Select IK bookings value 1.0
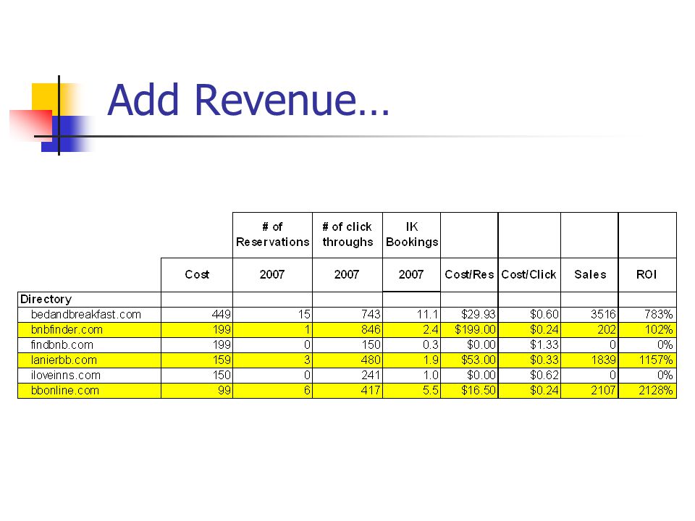Viewport: 695px width, 521px height. click(412, 376)
